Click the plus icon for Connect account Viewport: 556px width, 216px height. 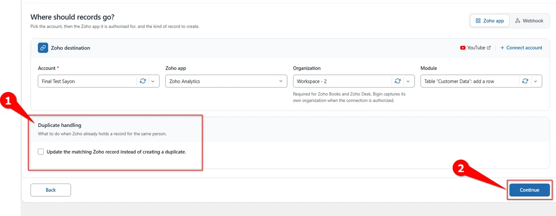(502, 48)
